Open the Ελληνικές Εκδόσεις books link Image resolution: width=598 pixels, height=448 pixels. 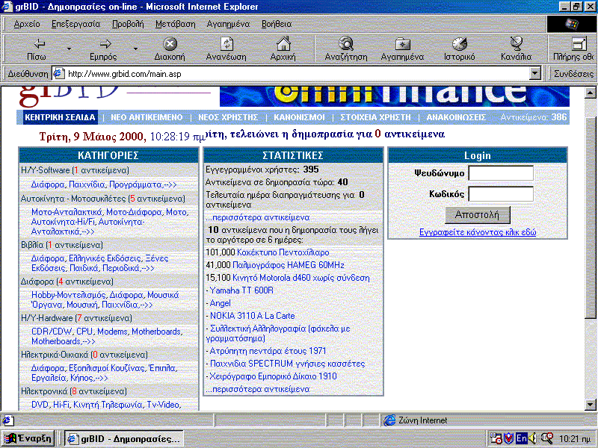(105, 258)
